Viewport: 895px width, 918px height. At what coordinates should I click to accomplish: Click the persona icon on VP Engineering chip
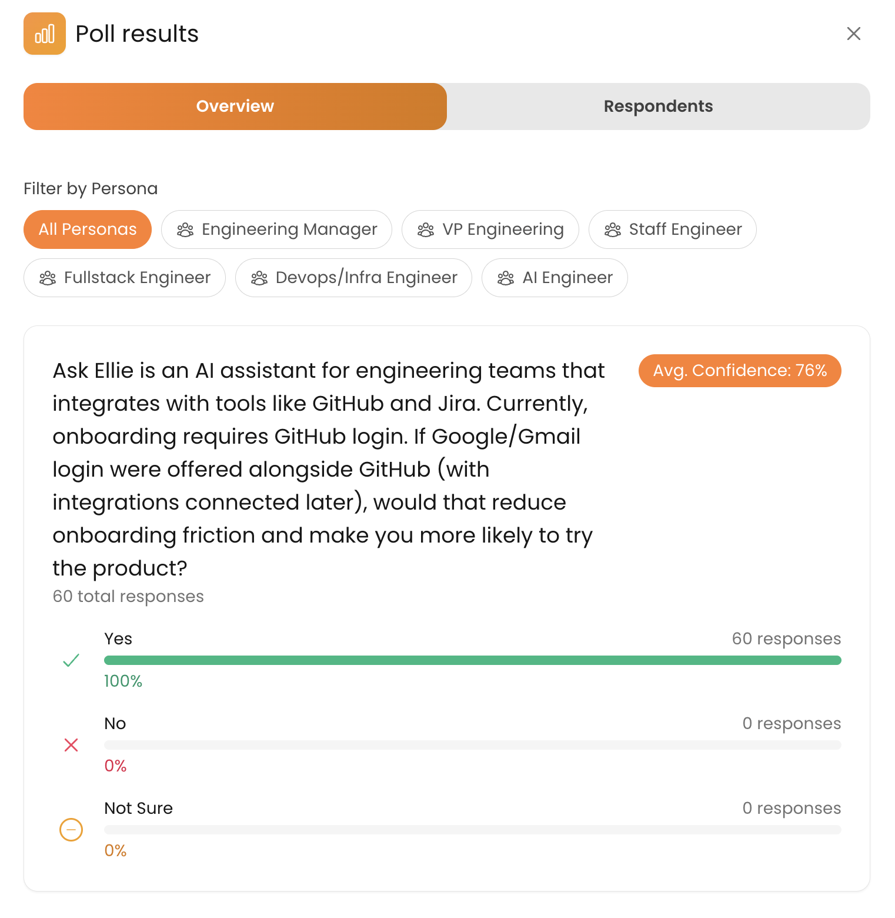click(x=426, y=229)
